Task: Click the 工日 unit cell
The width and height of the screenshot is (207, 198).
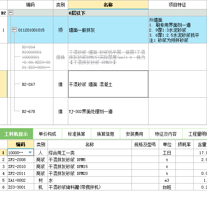Action: point(167,153)
